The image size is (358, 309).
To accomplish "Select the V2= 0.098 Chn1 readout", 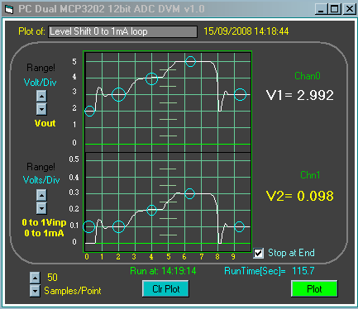I will coord(300,196).
